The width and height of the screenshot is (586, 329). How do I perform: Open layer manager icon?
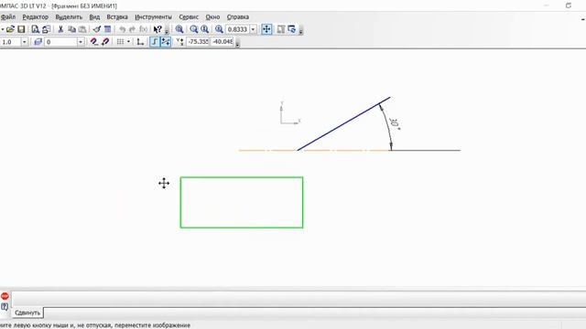(x=38, y=42)
